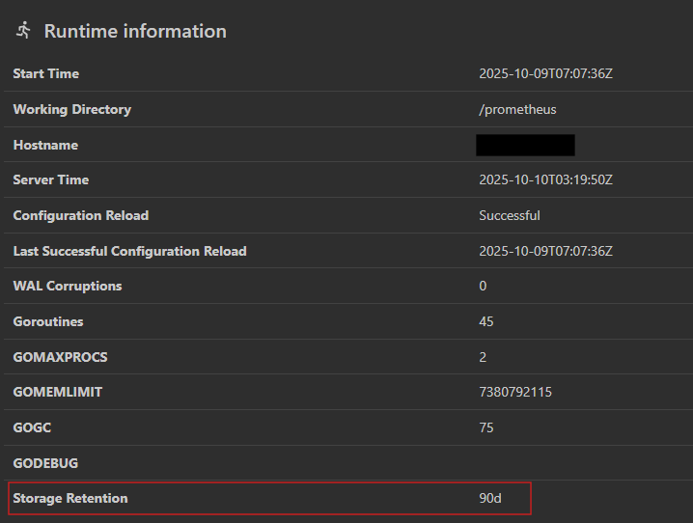
Task: Select the GOMEMLIMIT value 7380792115
Action: (515, 392)
